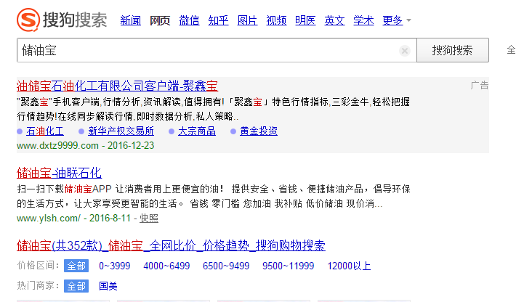Click the www.ylsh.com/ URL text
The image size is (516, 302).
tap(49, 219)
